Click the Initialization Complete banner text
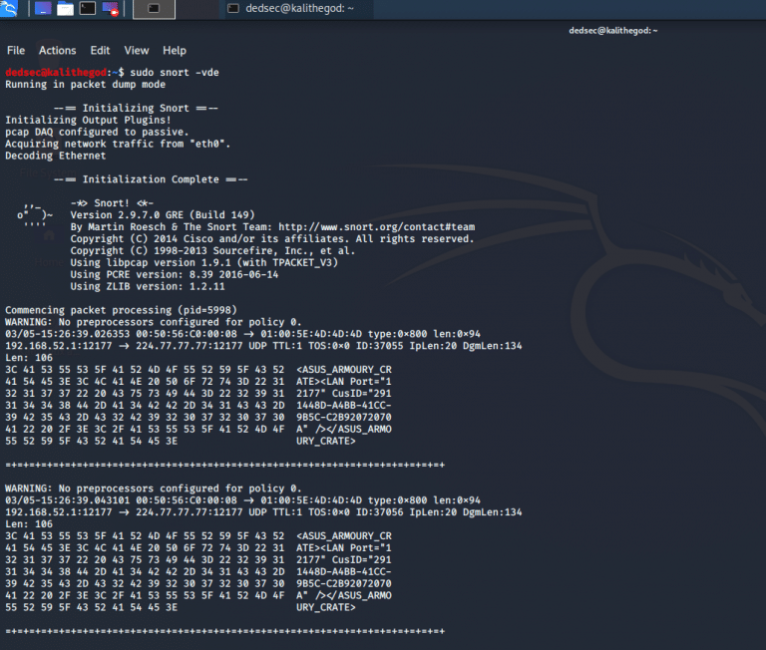This screenshot has width=766, height=650. 150,179
